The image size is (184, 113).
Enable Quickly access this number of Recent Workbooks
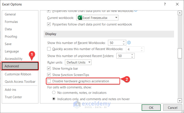(49, 49)
